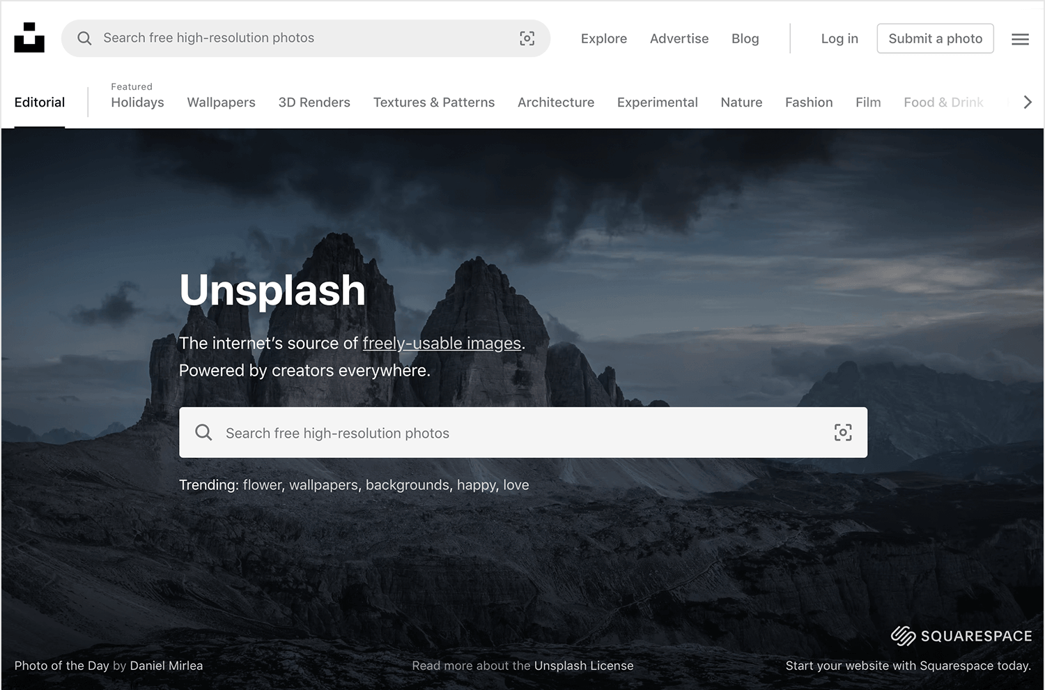The width and height of the screenshot is (1045, 690).
Task: Click the magnifier icon in hero search box
Action: tap(203, 432)
